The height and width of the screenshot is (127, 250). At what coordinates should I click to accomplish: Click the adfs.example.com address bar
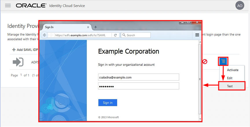[83, 35]
